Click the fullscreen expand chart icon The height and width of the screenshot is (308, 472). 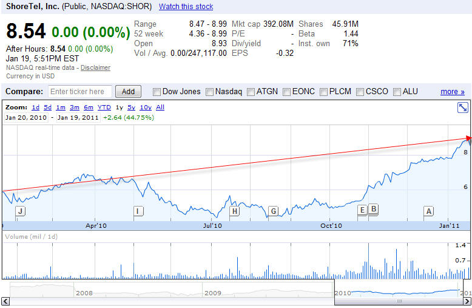462,108
